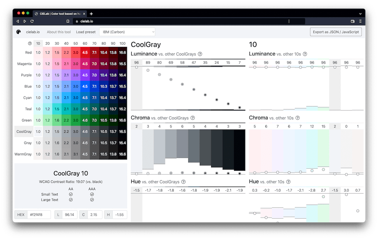Click the AA Small Text check mark
The image size is (378, 239).
click(71, 194)
